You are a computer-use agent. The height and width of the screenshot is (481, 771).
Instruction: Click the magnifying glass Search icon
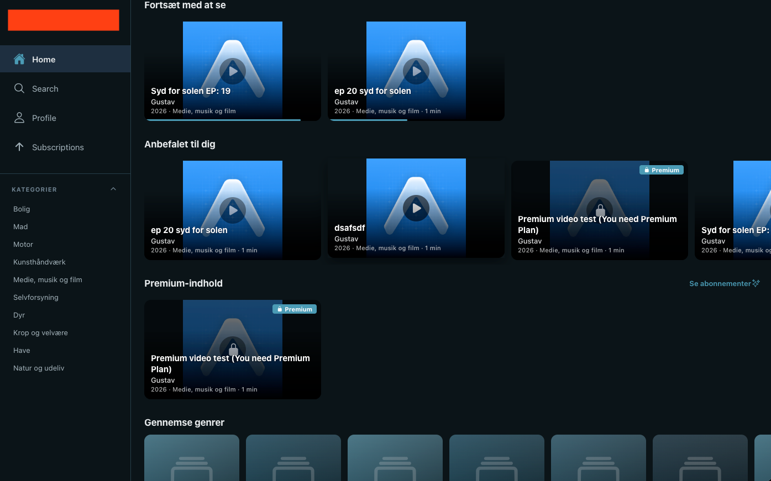[x=19, y=88]
